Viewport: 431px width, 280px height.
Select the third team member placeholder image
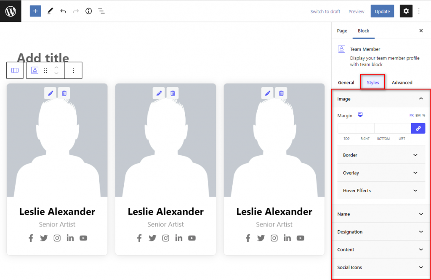pyautogui.click(x=274, y=140)
